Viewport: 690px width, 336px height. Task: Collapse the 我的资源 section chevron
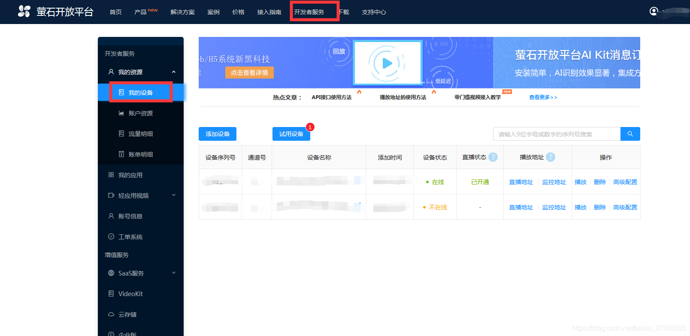click(174, 72)
